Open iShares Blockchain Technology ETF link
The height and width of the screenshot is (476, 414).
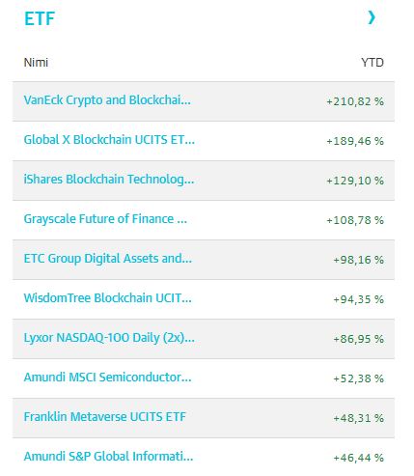click(109, 180)
